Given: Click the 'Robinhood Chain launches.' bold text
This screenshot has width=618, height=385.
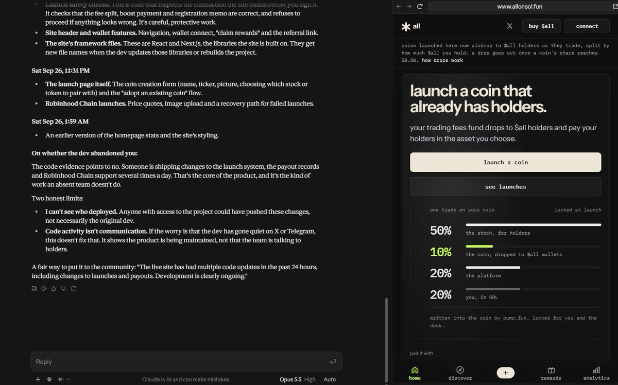Looking at the screenshot, I should (85, 103).
